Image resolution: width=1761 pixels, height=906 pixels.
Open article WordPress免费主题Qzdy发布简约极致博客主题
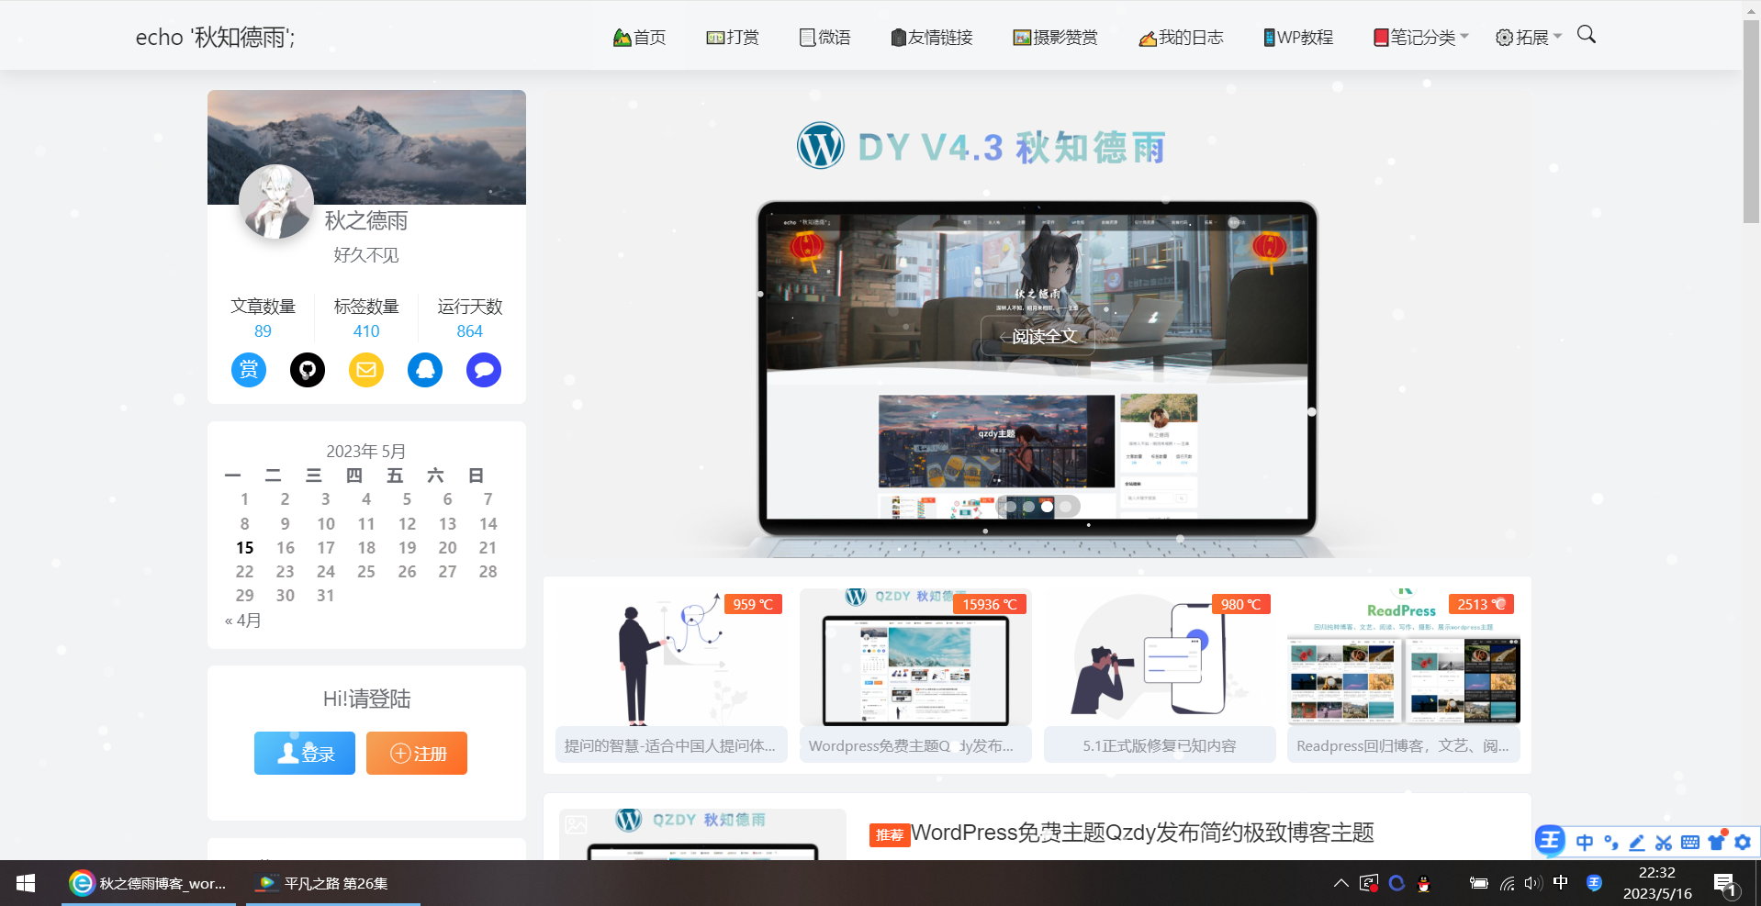click(1142, 833)
